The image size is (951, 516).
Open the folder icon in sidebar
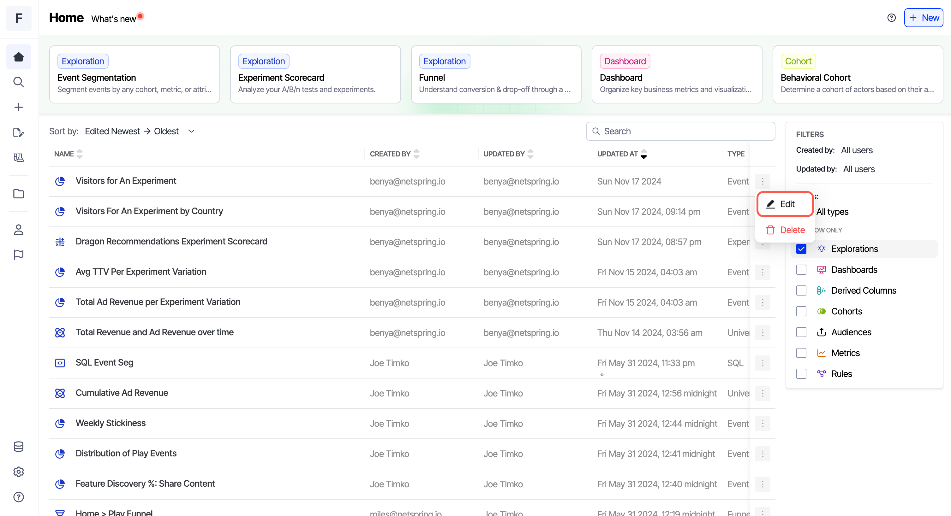click(18, 194)
